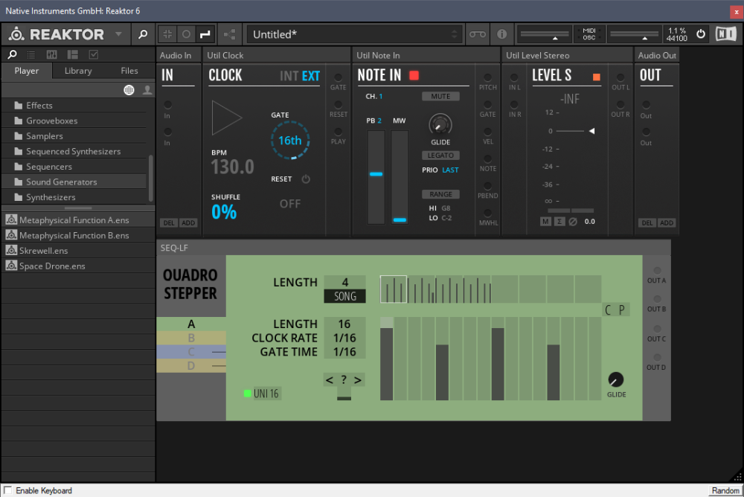Open the Effects folder

point(74,106)
